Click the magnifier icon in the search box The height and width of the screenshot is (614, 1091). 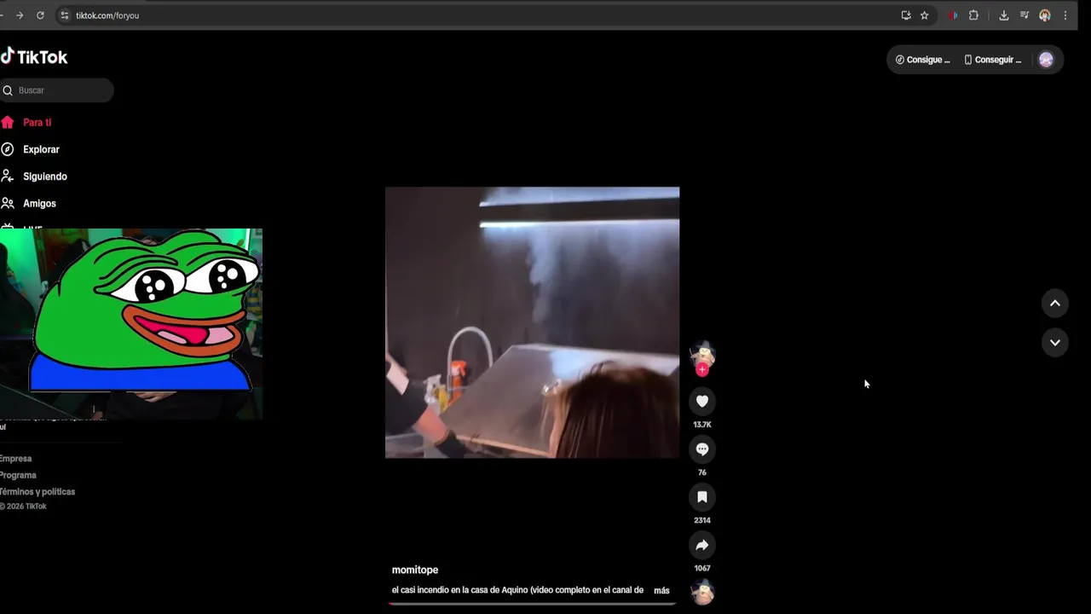(8, 90)
